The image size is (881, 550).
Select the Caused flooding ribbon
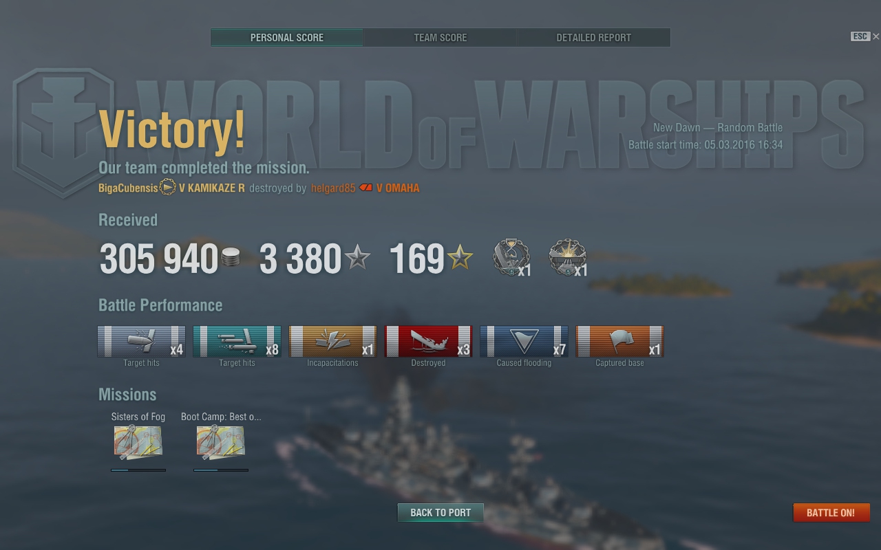click(524, 342)
